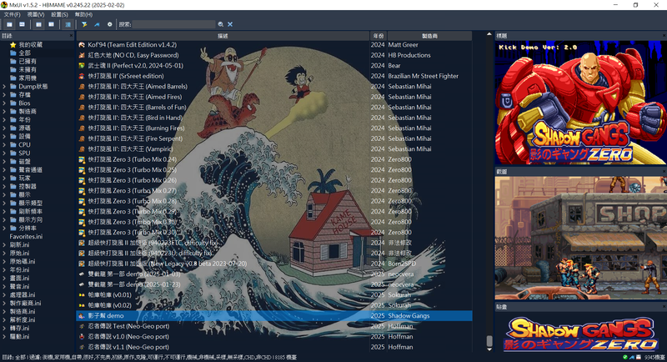Click the funnel filter icon in toolbar
Screen dimensions: 667x362
pos(84,24)
